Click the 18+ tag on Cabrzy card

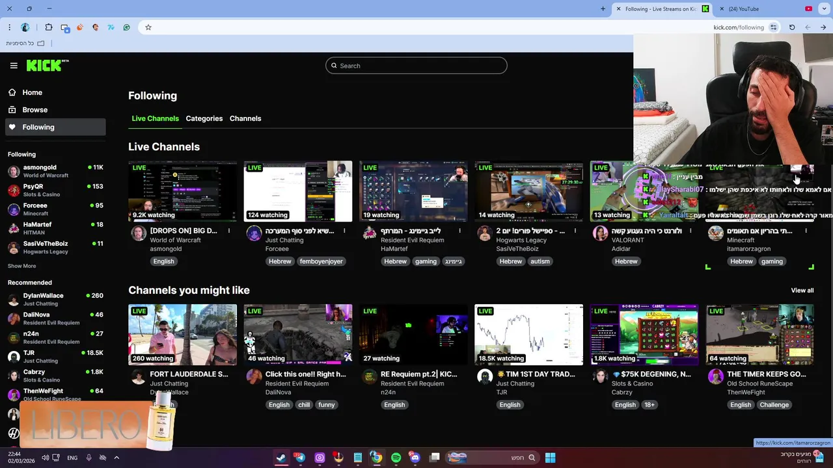649,405
